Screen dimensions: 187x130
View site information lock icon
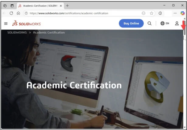(x=26, y=13)
